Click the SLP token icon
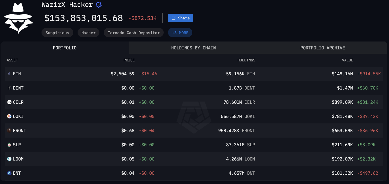The image size is (389, 184). 9,145
